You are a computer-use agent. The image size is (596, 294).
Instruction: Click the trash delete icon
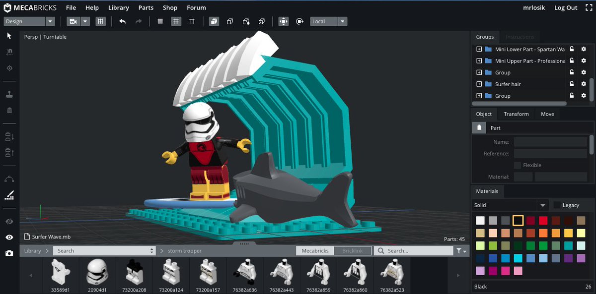tap(9, 110)
